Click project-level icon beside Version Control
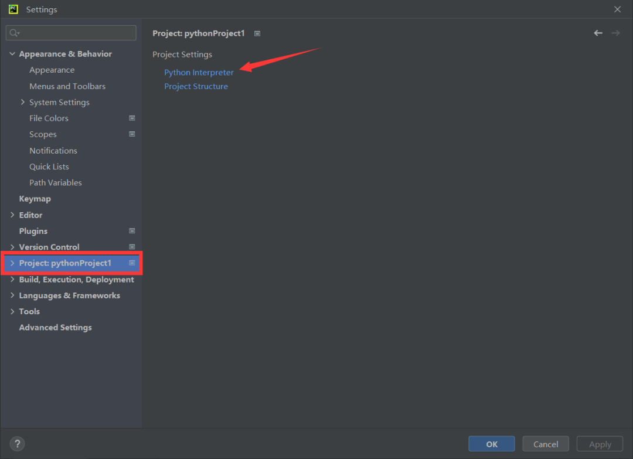Image resolution: width=633 pixels, height=459 pixels. click(132, 247)
